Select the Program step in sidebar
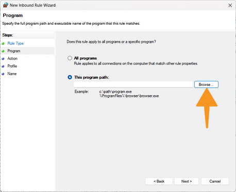This screenshot has width=236, height=192. [x=14, y=51]
